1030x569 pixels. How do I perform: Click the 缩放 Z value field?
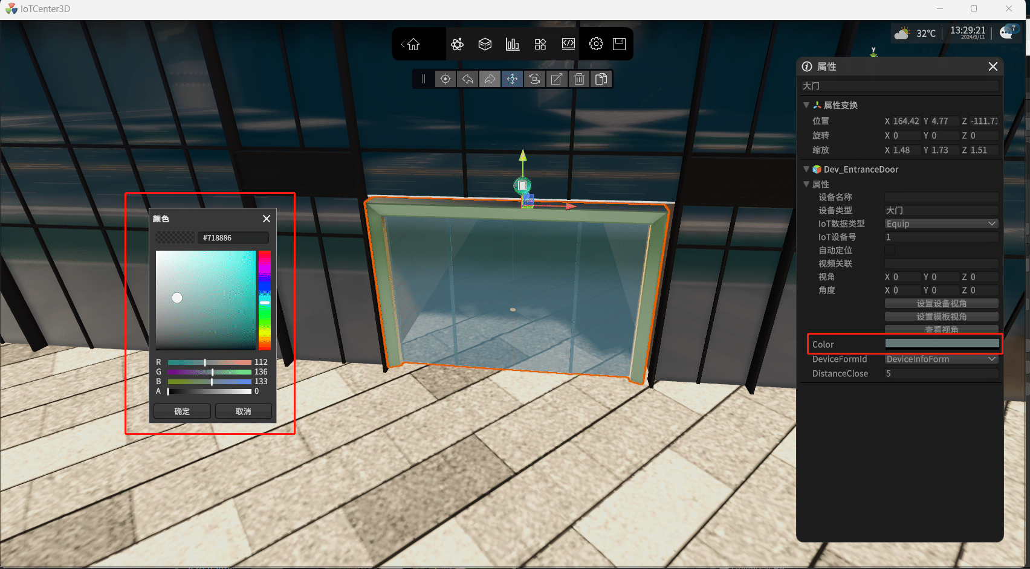click(x=983, y=150)
